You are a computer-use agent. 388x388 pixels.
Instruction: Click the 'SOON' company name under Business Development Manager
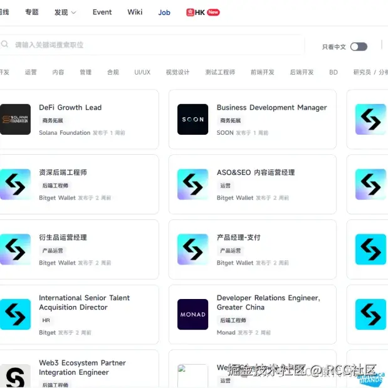tap(225, 133)
